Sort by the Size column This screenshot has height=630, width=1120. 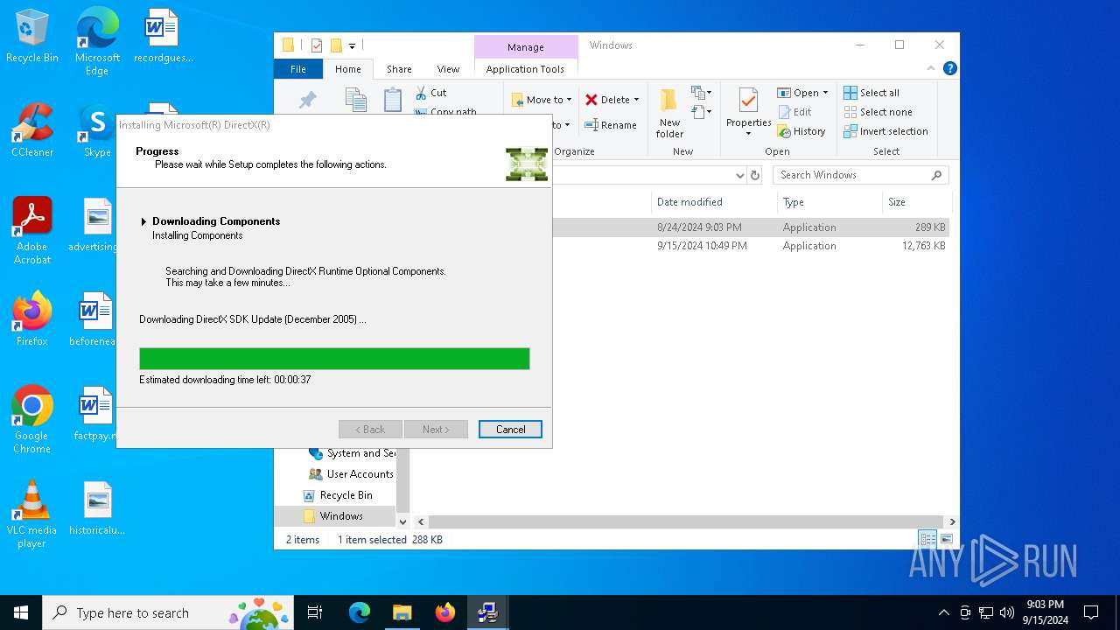click(x=915, y=202)
